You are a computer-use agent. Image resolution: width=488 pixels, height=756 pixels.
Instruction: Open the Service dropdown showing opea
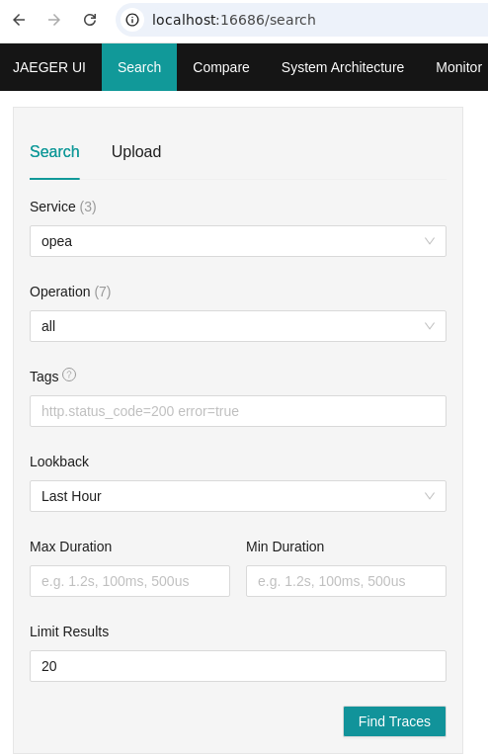pos(238,241)
